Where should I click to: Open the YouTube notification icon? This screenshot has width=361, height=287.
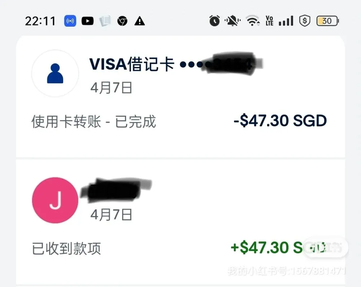click(87, 21)
